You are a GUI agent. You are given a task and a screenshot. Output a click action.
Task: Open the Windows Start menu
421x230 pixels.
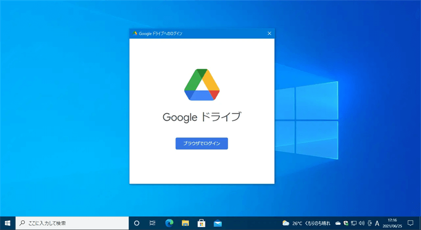coord(8,223)
